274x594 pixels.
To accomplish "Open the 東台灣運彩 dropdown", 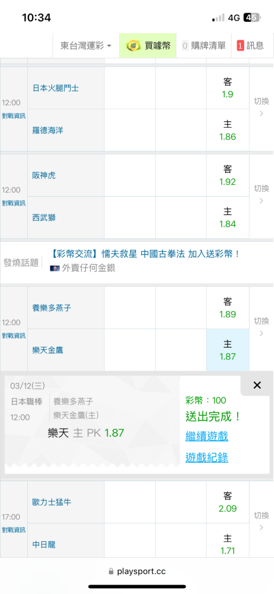I will [86, 46].
